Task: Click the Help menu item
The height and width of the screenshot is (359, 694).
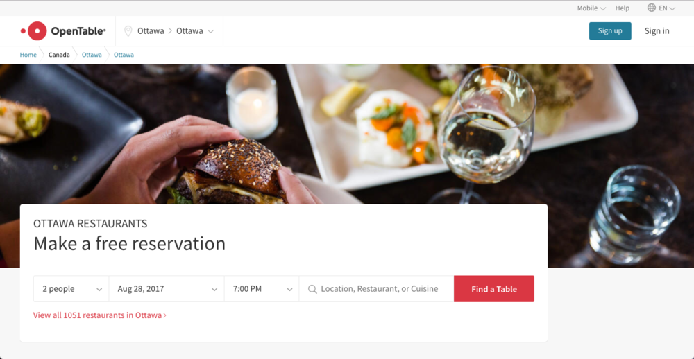Action: (623, 8)
